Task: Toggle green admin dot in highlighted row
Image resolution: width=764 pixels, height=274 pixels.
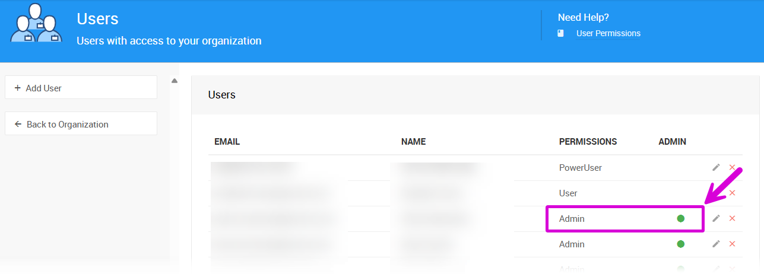Action: tap(681, 219)
